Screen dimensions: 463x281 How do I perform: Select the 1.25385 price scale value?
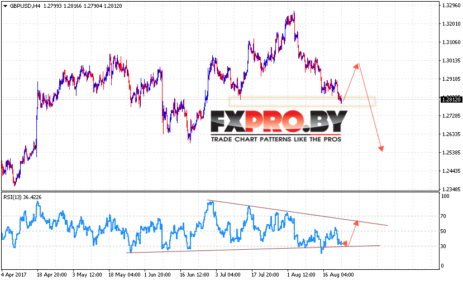(x=451, y=153)
